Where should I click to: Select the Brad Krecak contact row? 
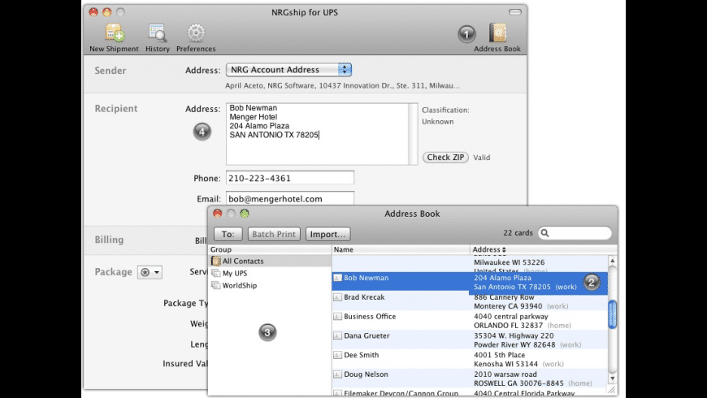pyautogui.click(x=470, y=301)
